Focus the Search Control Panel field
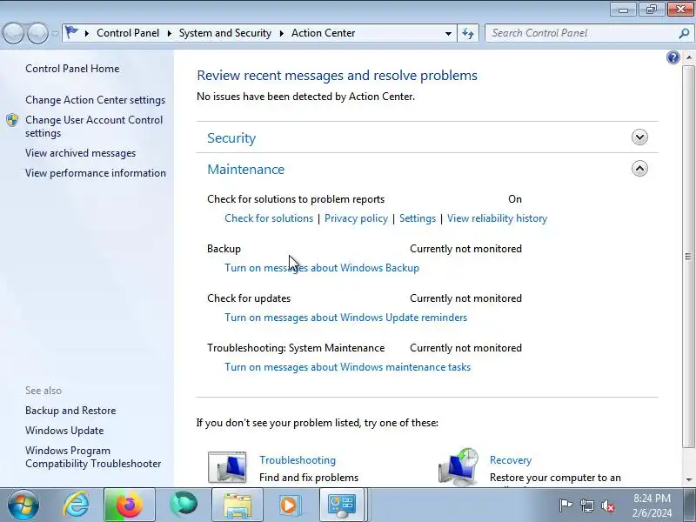 (582, 33)
